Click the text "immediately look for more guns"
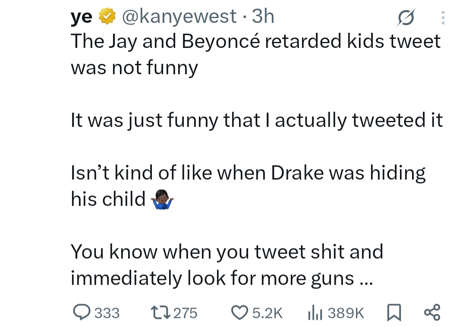The image size is (466, 327). (x=212, y=278)
